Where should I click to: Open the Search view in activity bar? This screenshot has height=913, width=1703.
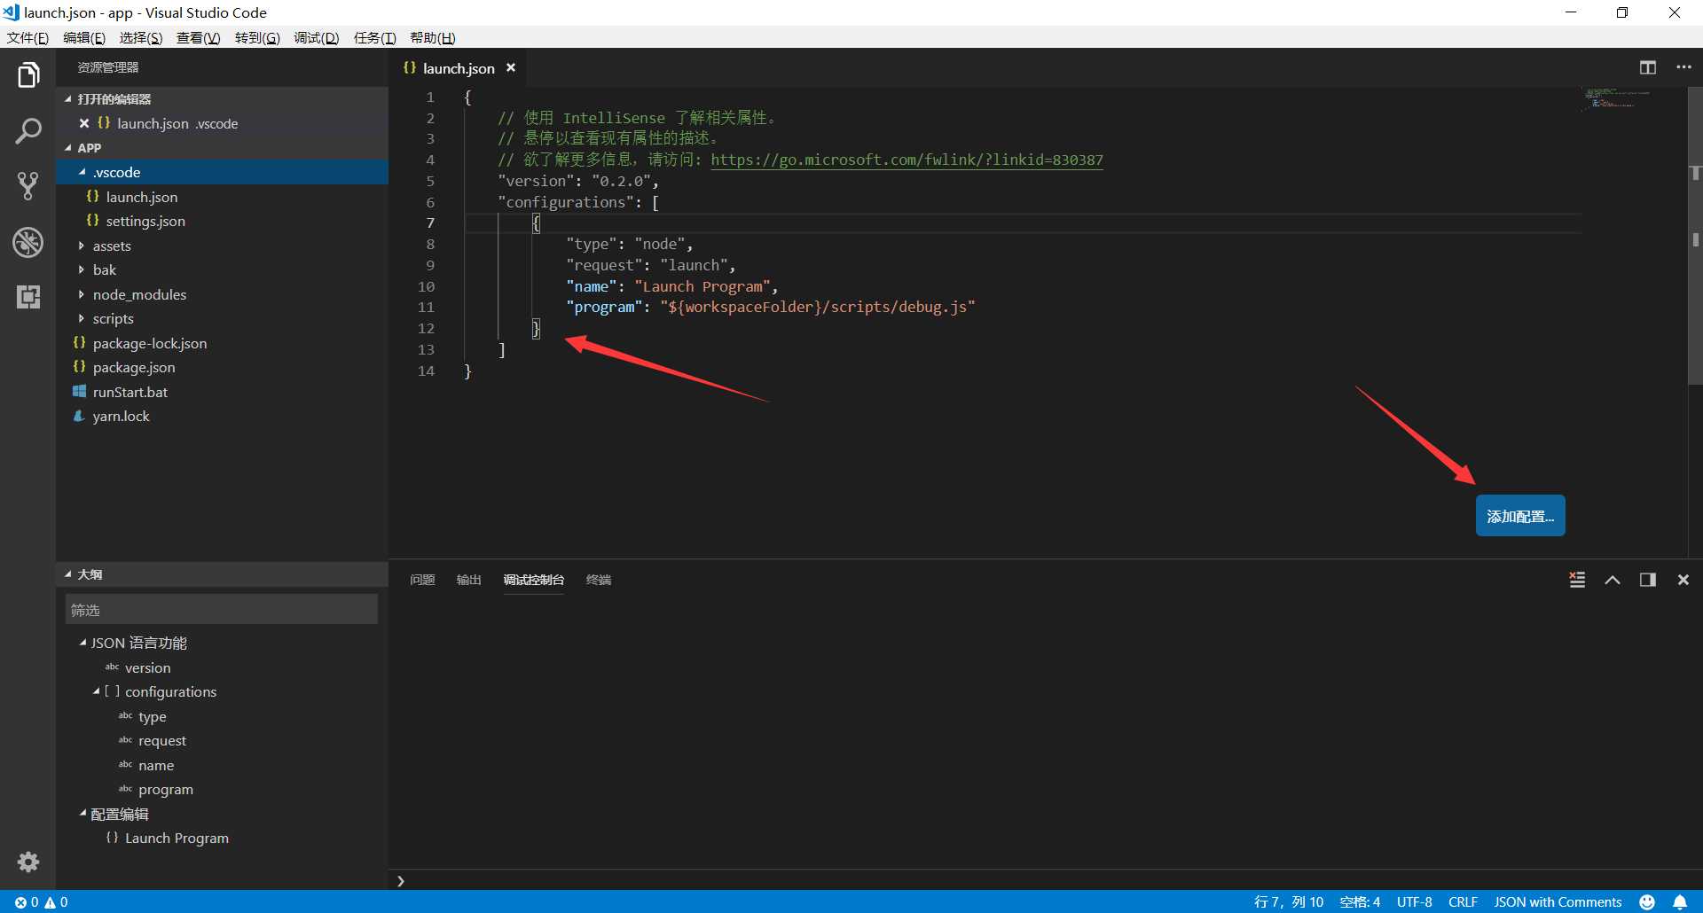coord(28,131)
